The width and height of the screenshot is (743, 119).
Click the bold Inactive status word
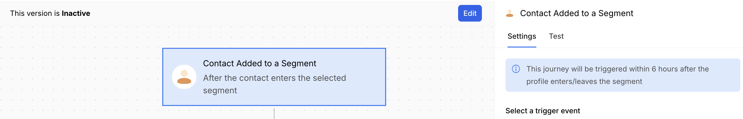[x=76, y=13]
